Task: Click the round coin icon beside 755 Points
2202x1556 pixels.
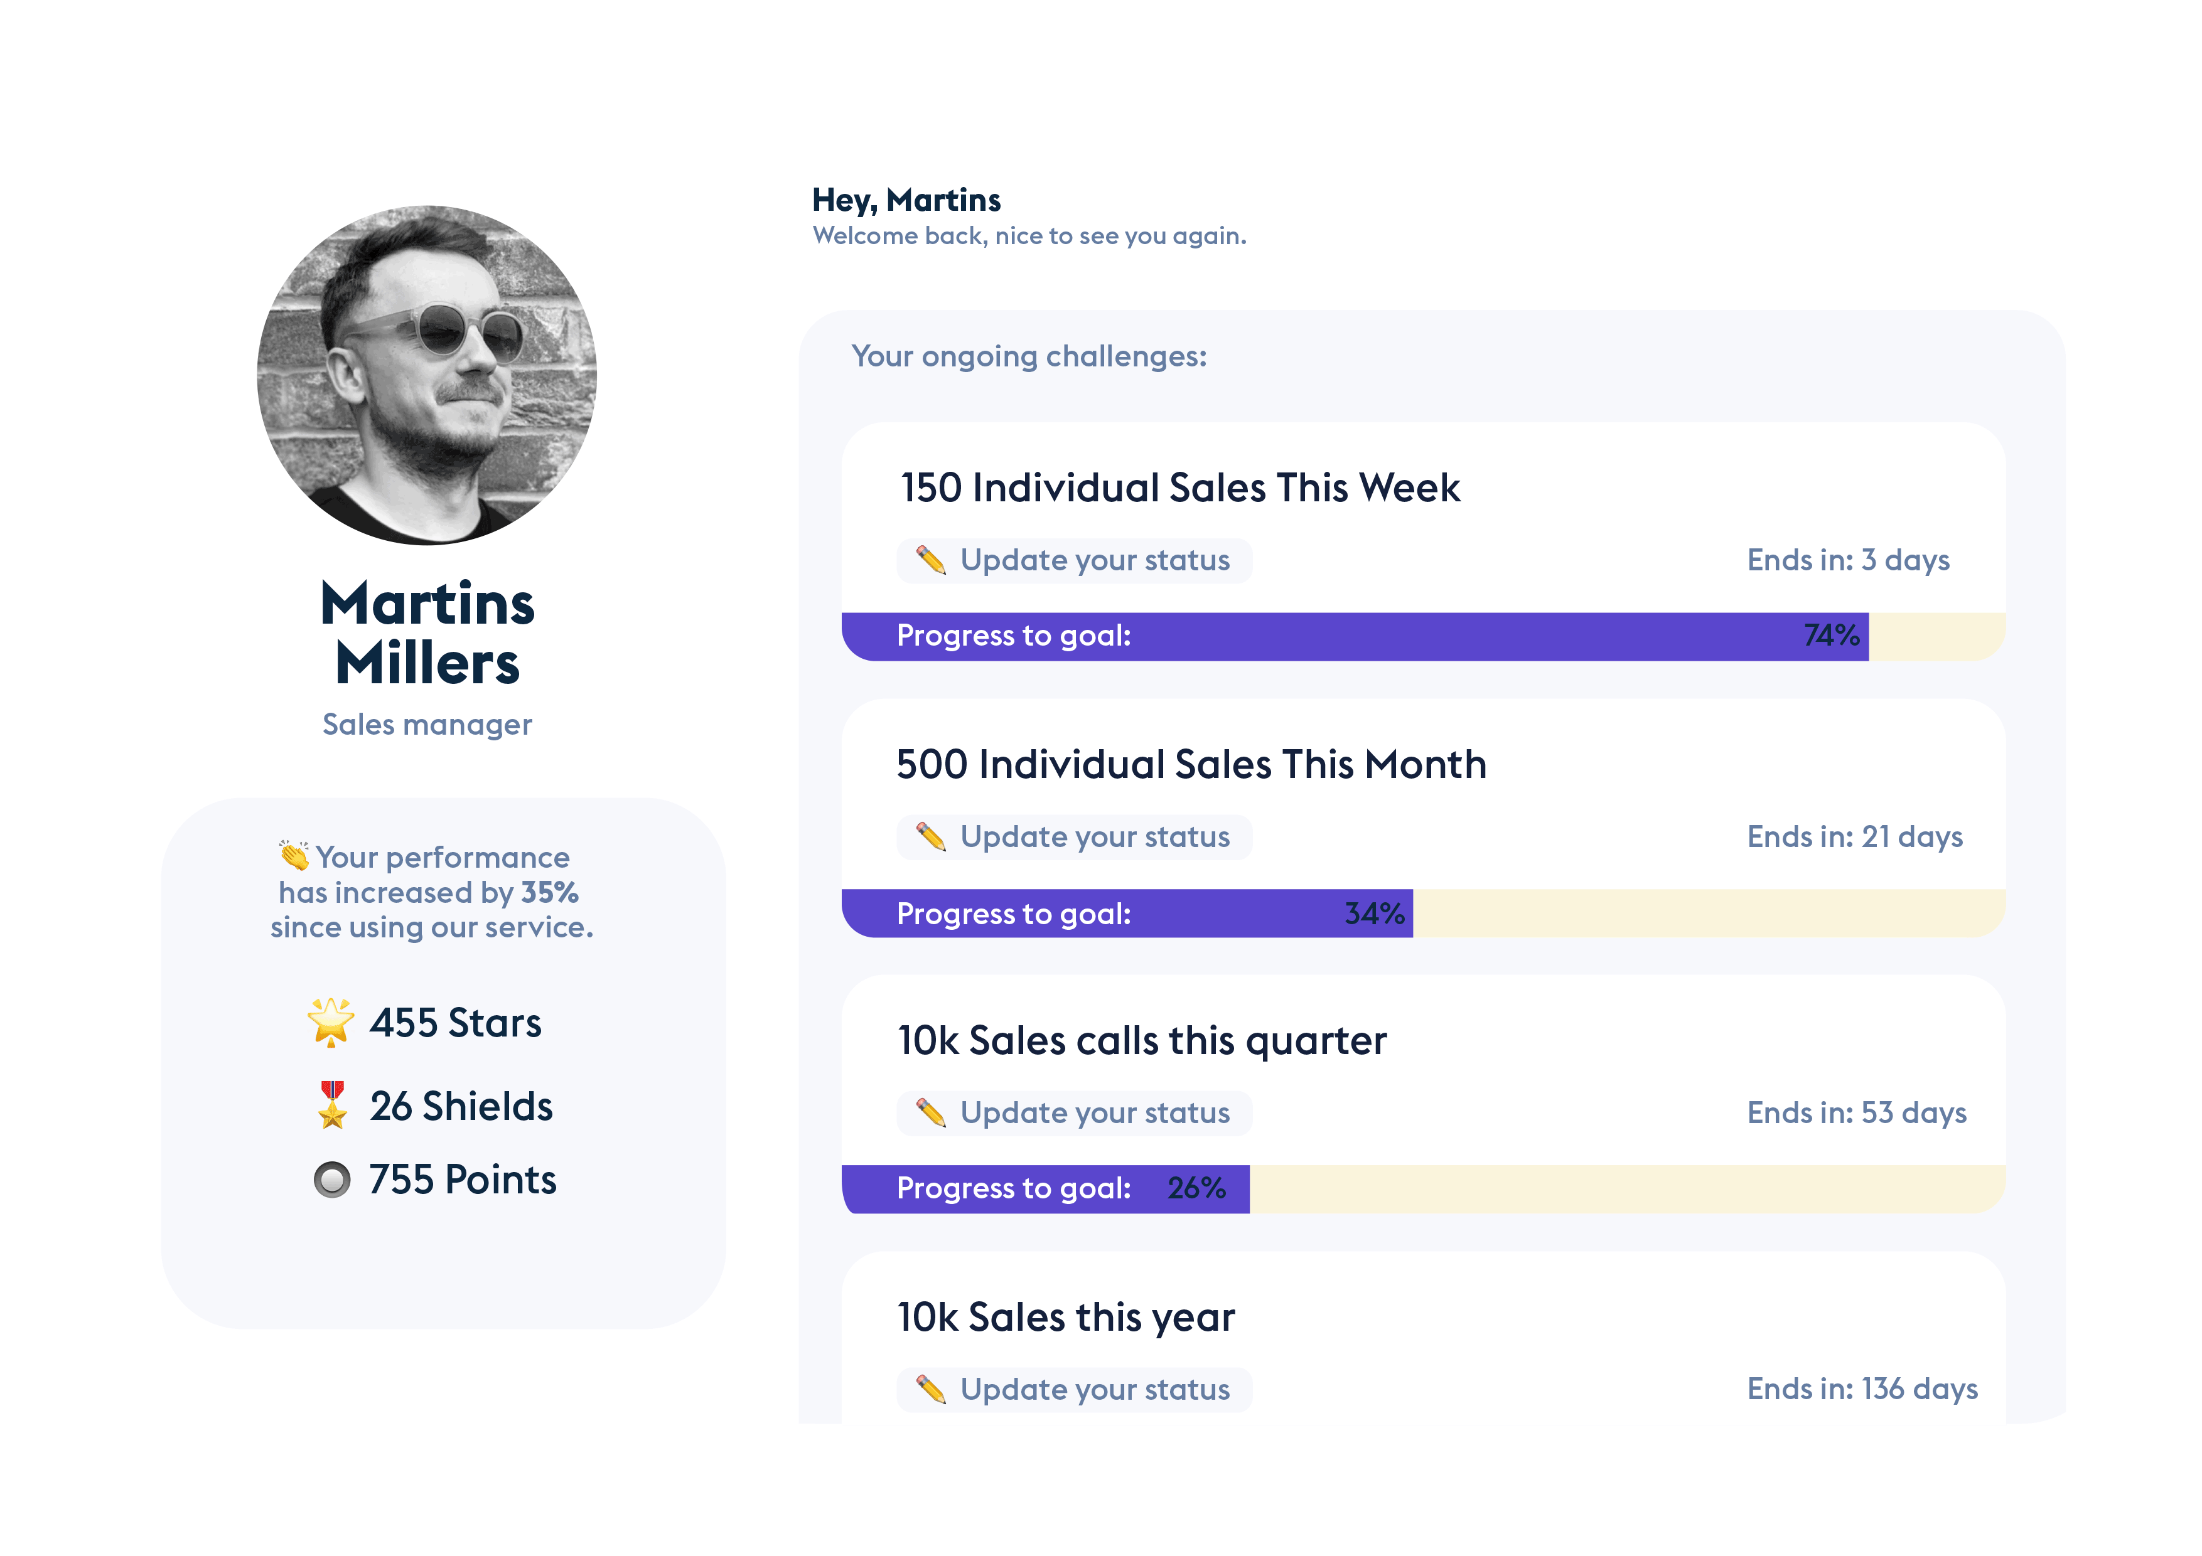Action: (x=332, y=1179)
